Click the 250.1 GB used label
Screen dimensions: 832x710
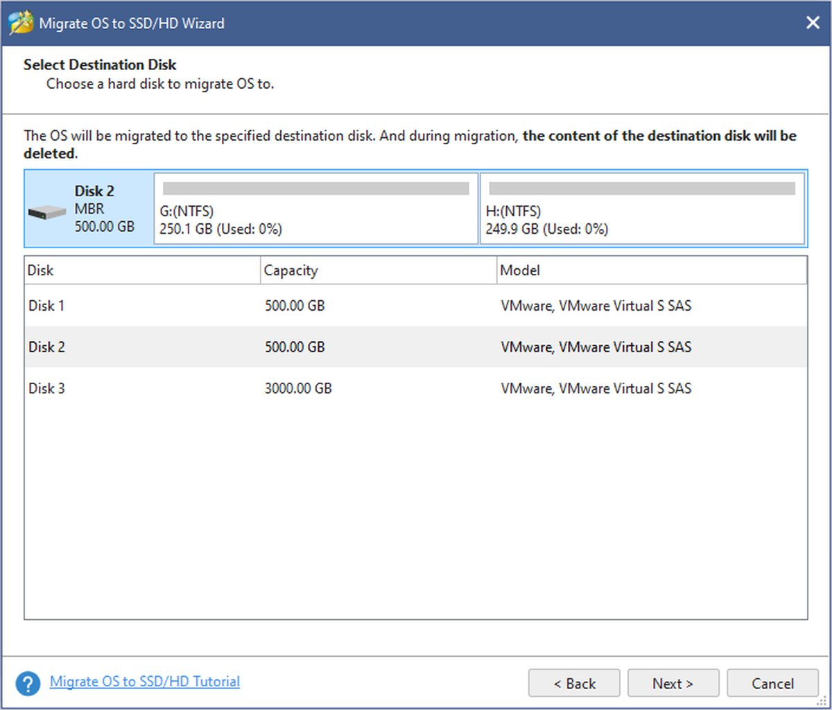(x=220, y=229)
